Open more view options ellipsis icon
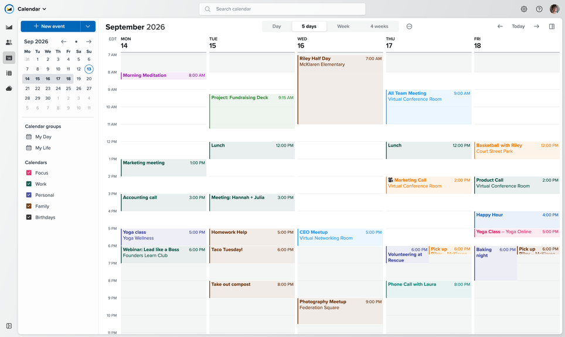Screen dimensions: 565x337 pos(409,26)
